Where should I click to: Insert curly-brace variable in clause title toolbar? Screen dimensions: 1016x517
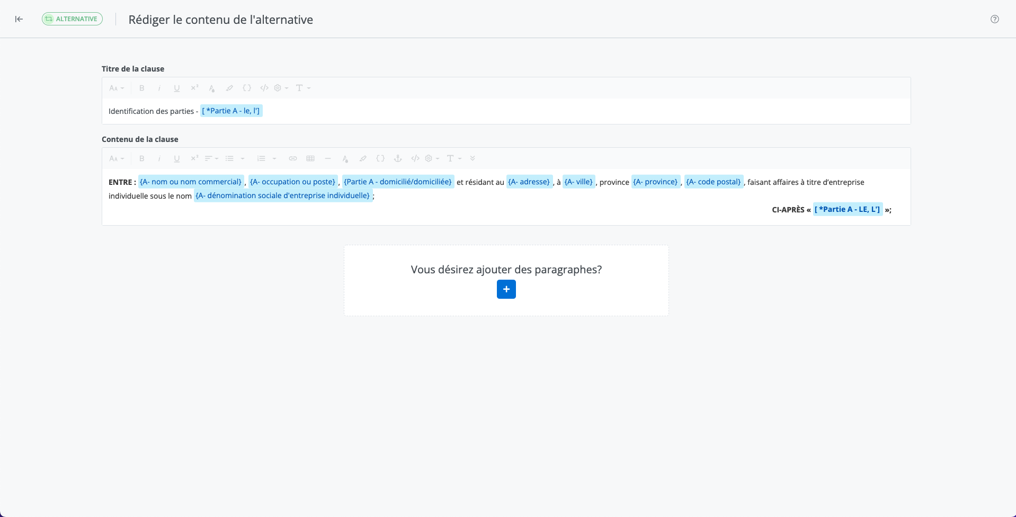[x=247, y=88]
